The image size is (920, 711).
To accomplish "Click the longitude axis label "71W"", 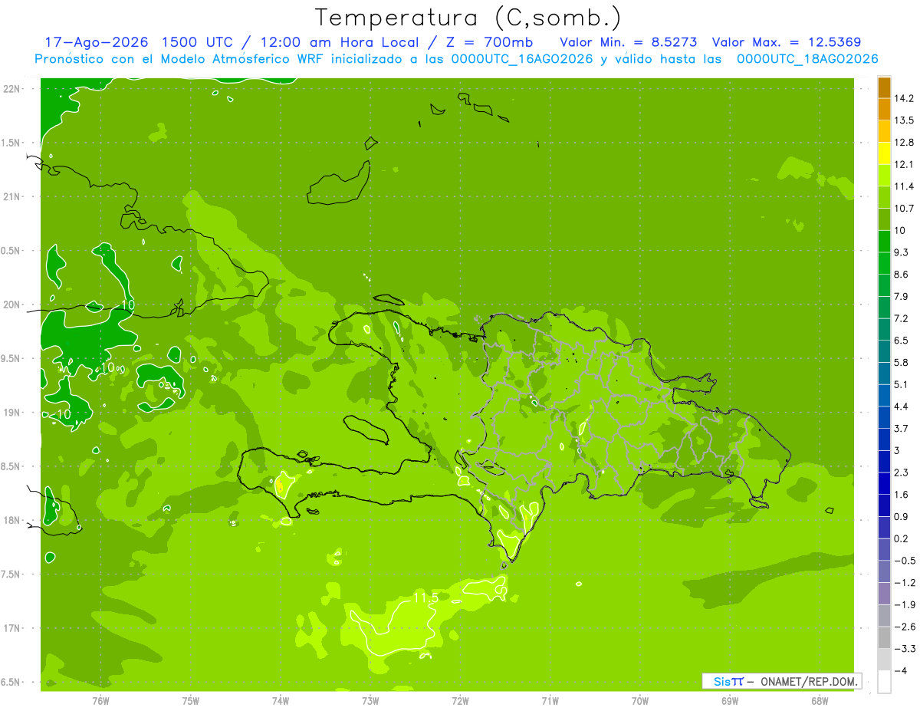I will pyautogui.click(x=550, y=701).
